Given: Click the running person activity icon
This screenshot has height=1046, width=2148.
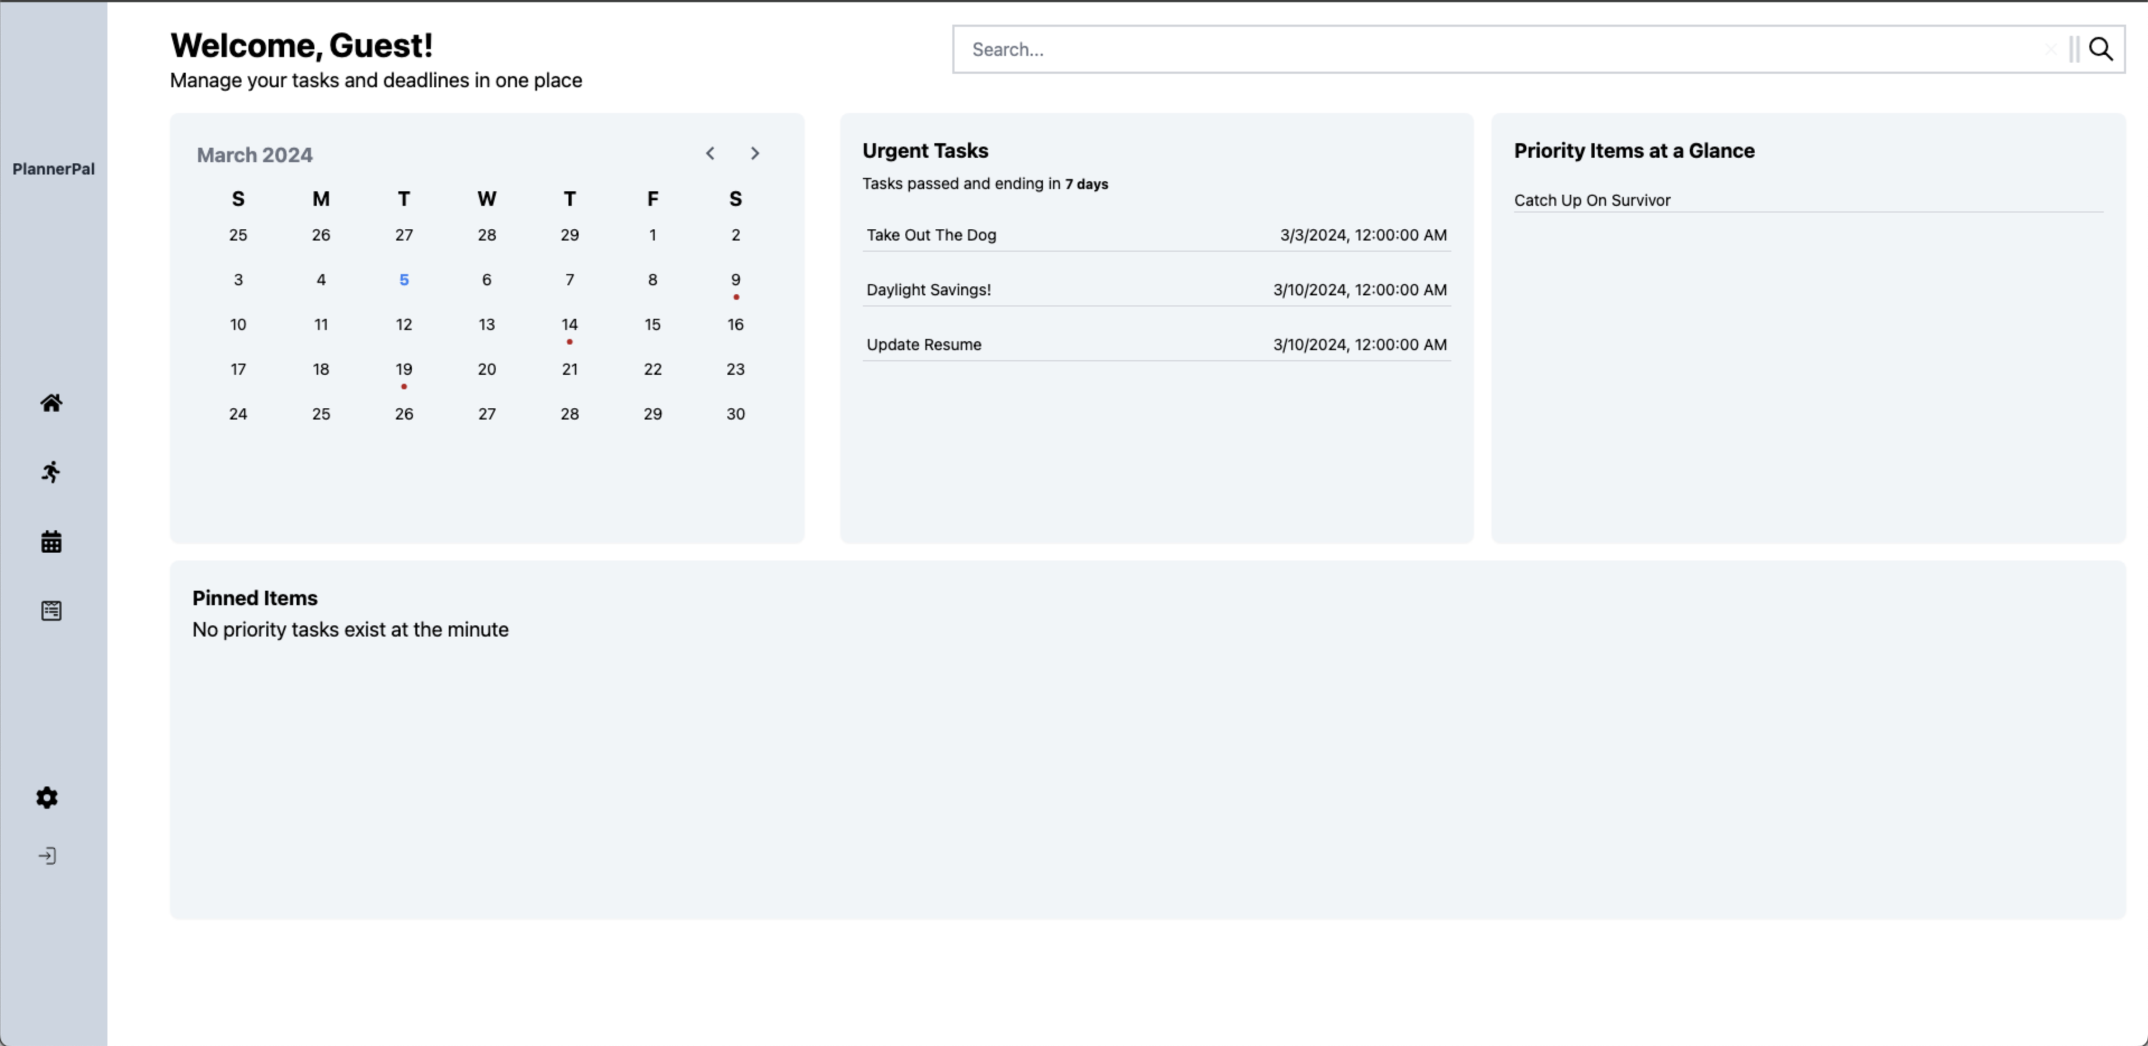Looking at the screenshot, I should pos(51,473).
